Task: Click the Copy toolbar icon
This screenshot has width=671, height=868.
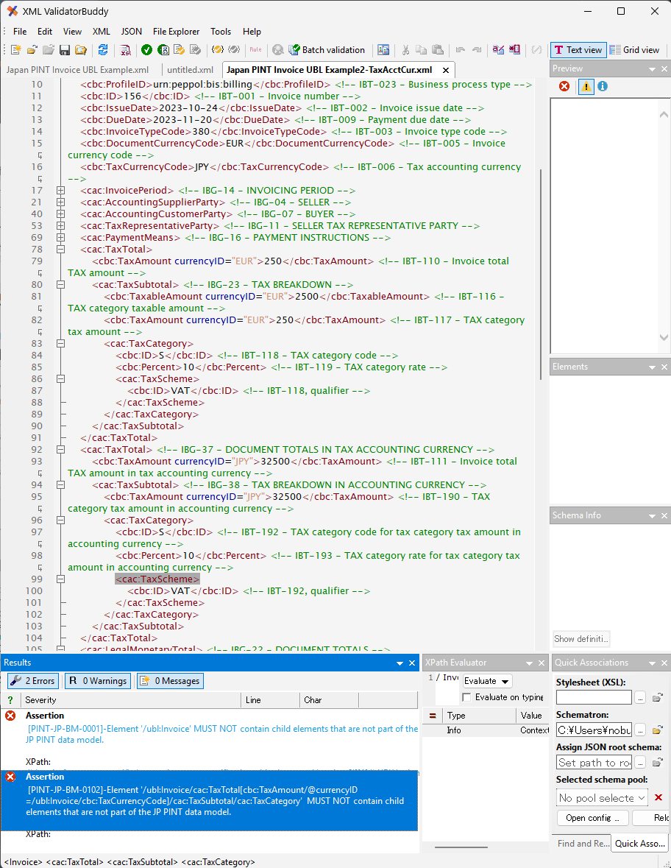Action: pyautogui.click(x=421, y=50)
